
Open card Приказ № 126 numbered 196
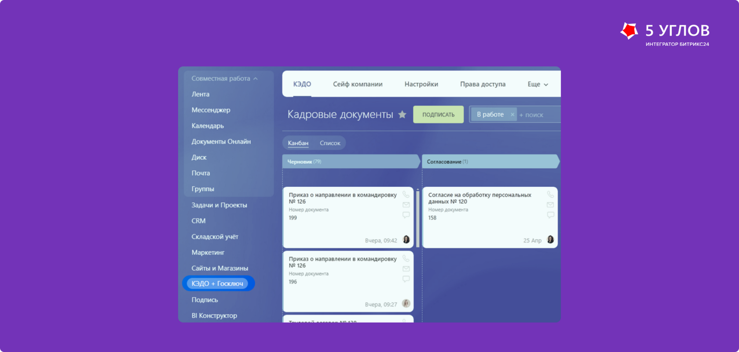[348, 281]
